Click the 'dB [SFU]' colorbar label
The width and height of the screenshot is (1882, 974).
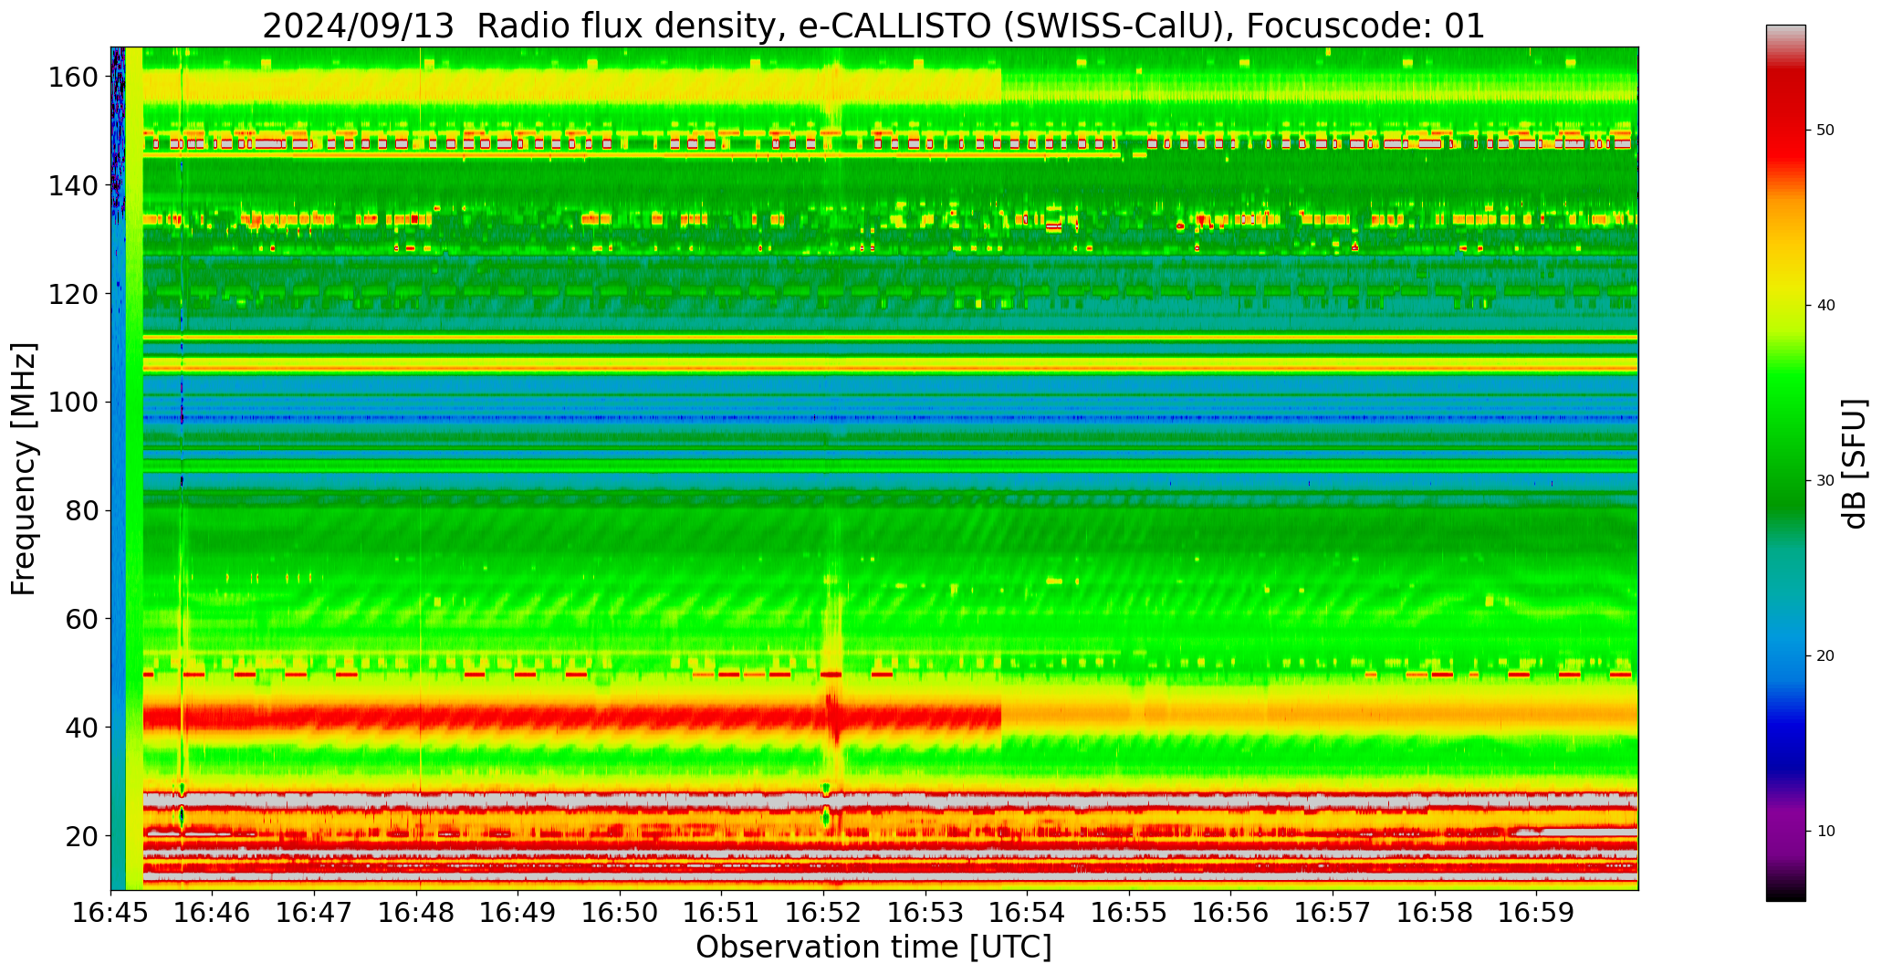coord(1854,464)
